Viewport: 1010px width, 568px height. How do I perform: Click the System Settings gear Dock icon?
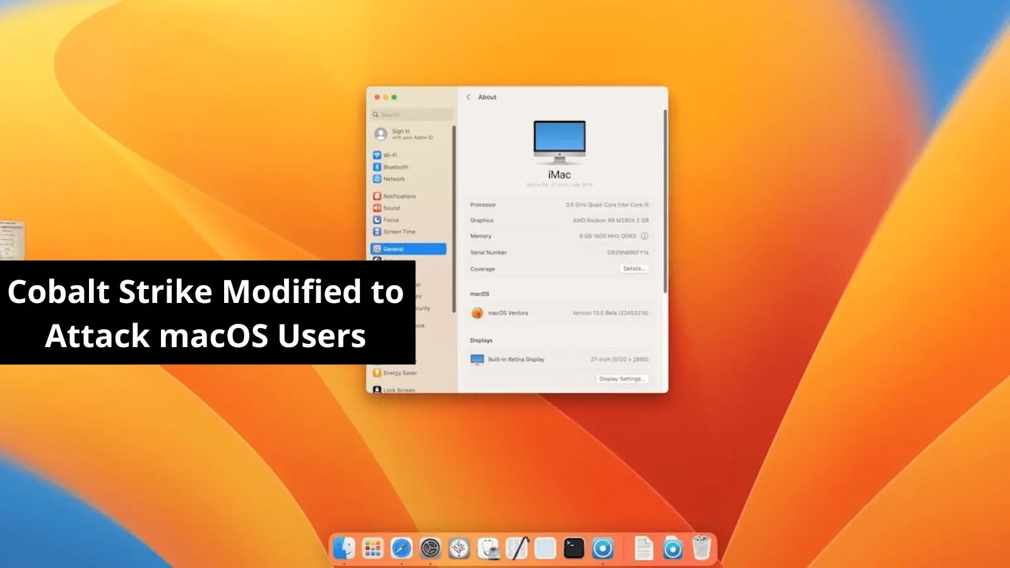[x=431, y=548]
